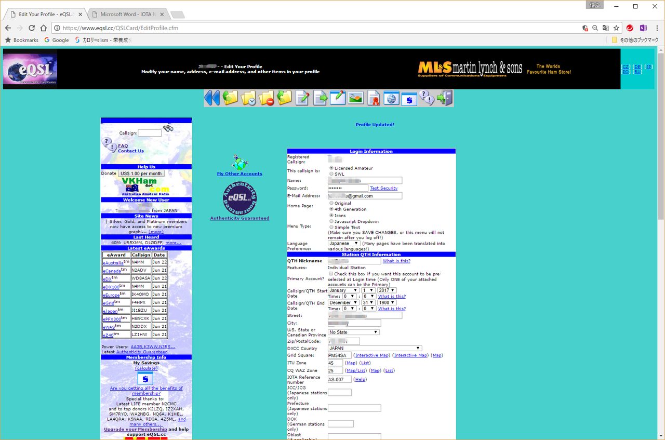Open the Chrome three-dot menu
Viewport: 665px width, 440px height.
[x=657, y=28]
